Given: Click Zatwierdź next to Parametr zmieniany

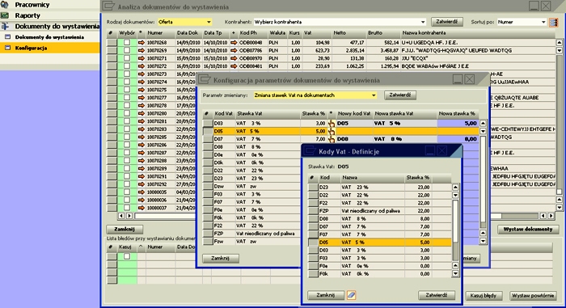Looking at the screenshot, I should pyautogui.click(x=400, y=95).
